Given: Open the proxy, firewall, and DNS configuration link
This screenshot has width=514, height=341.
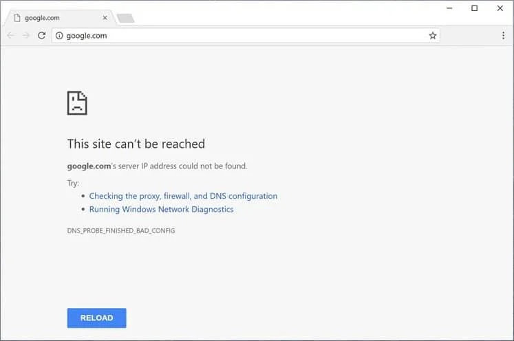Looking at the screenshot, I should point(183,196).
